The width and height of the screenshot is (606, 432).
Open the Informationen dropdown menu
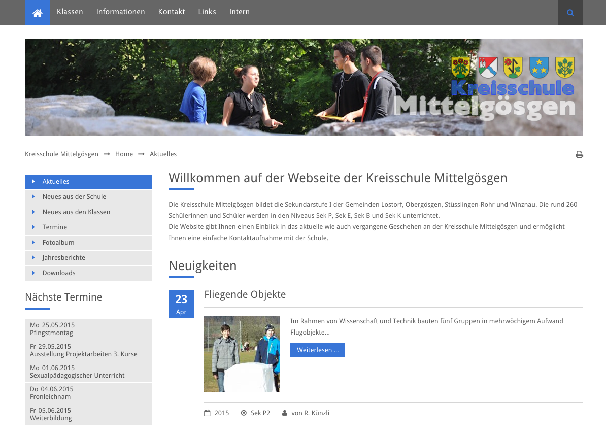click(x=120, y=12)
